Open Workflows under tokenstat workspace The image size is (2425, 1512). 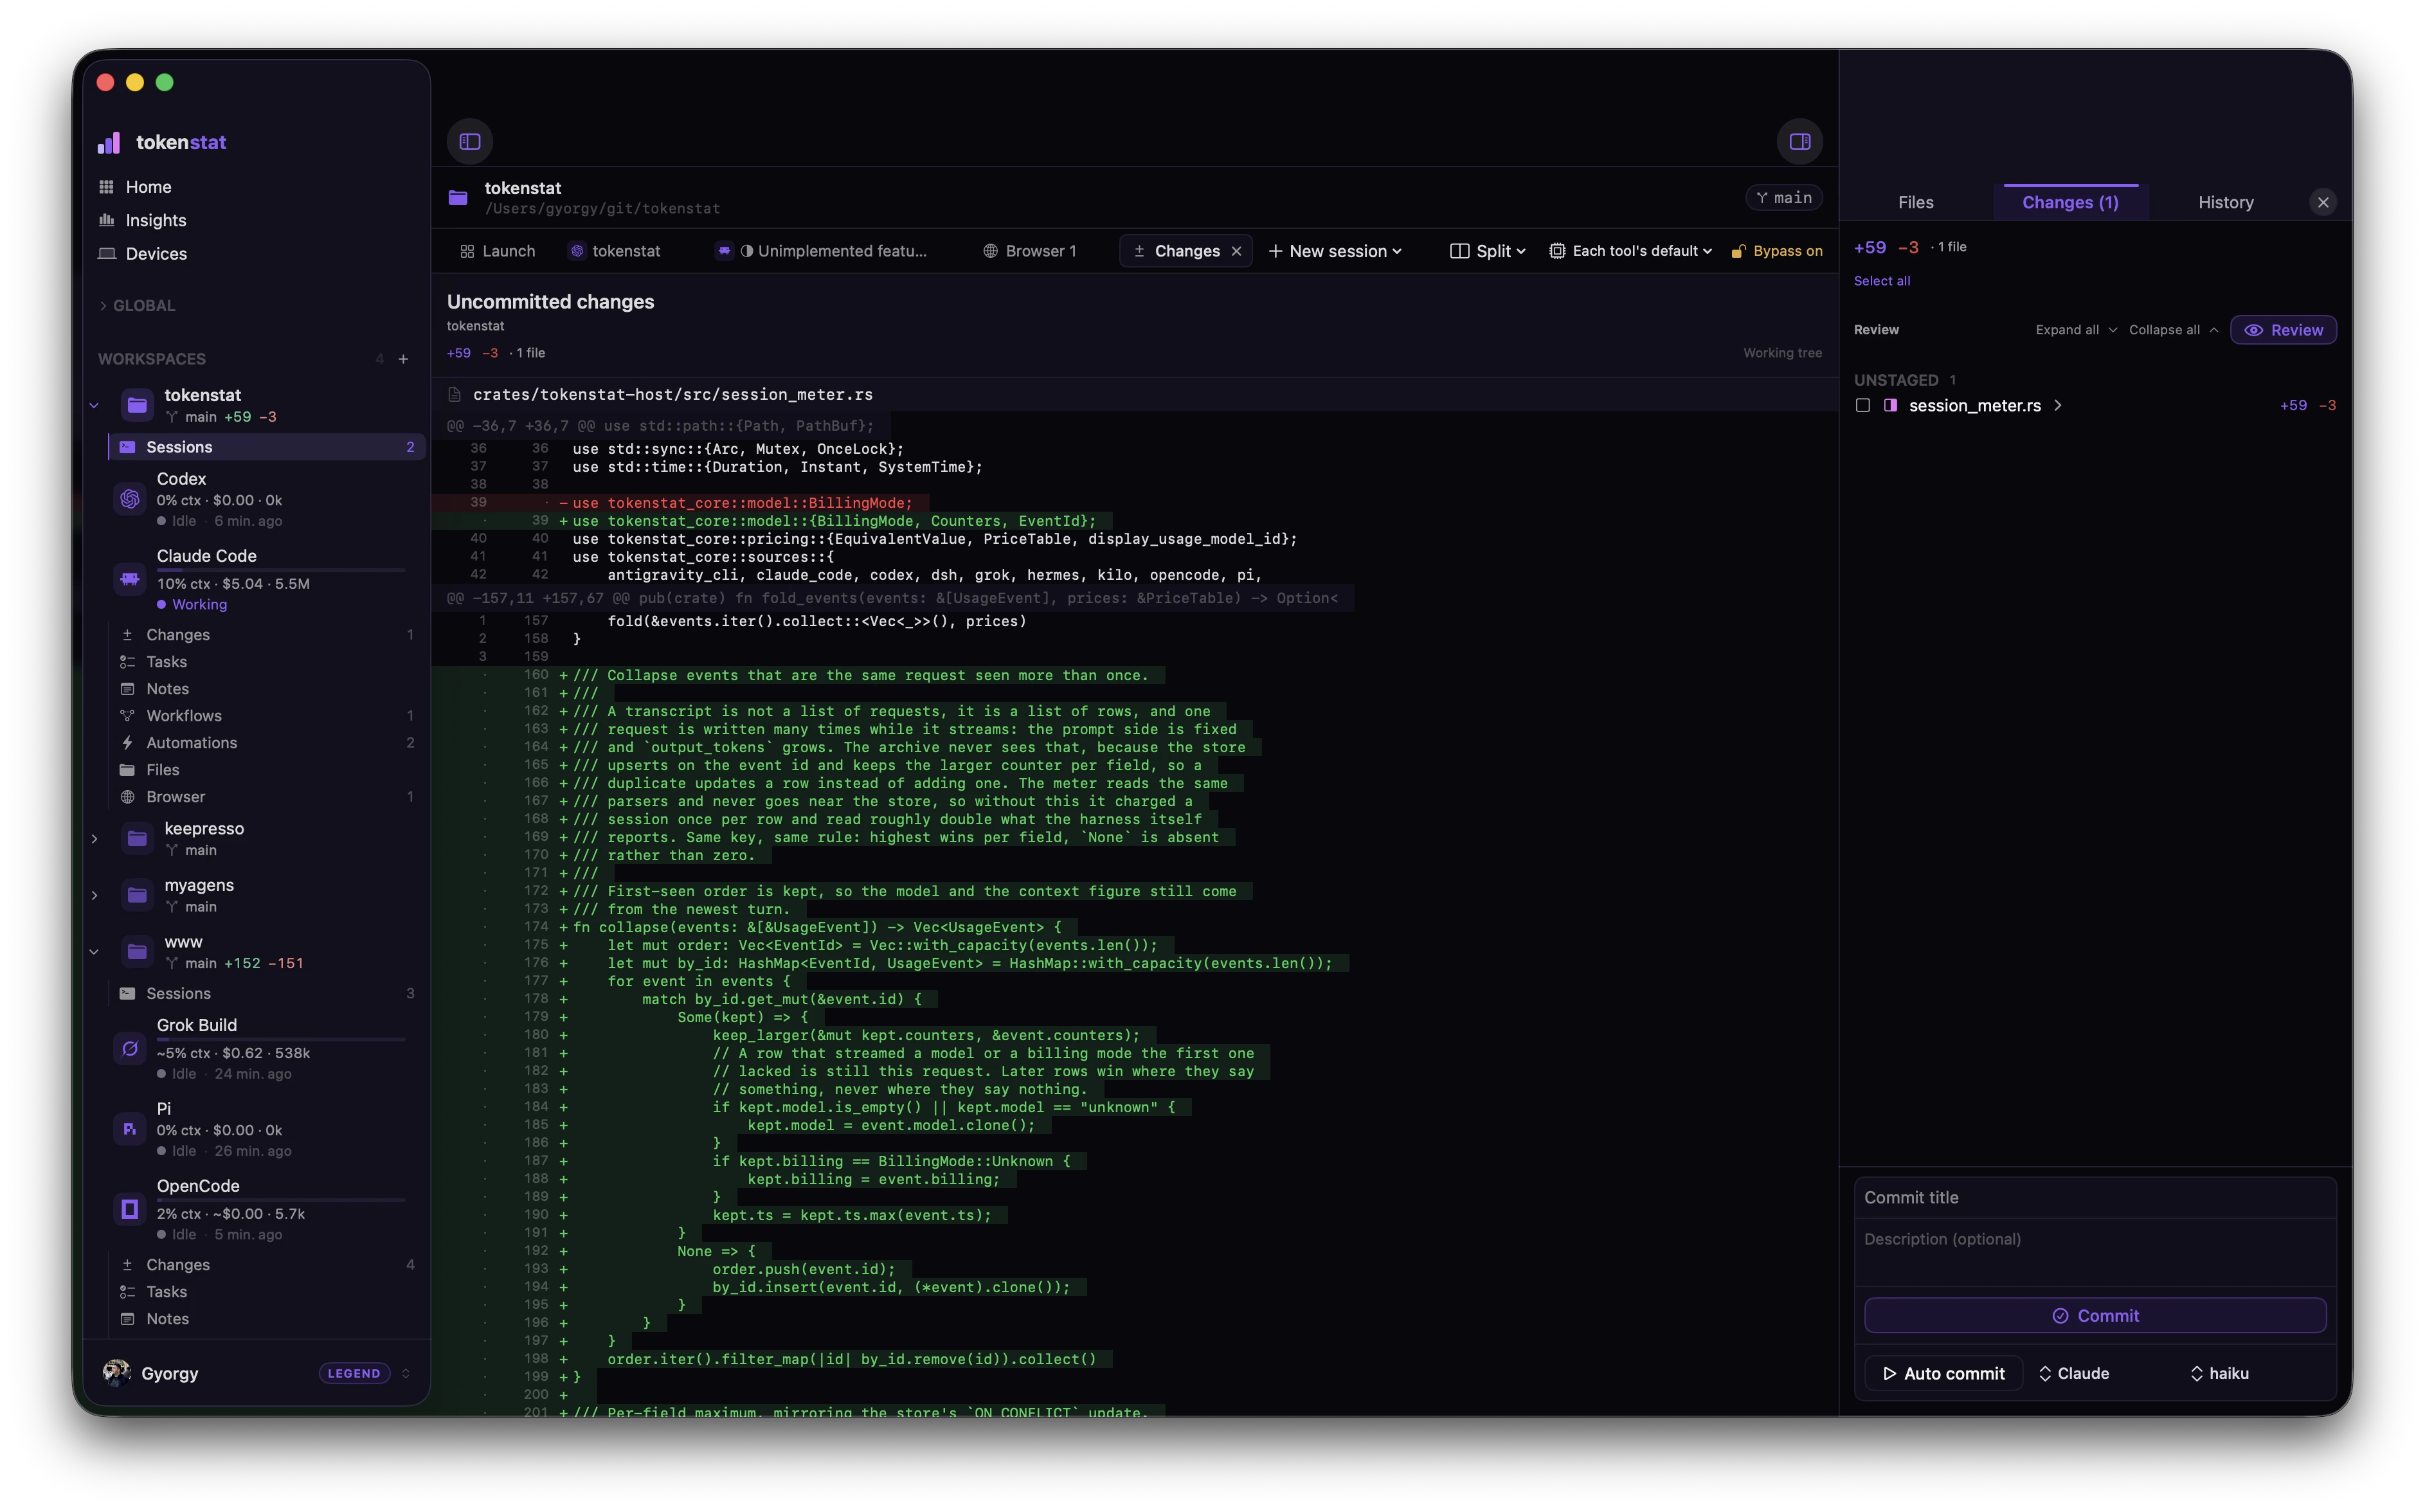pyautogui.click(x=266, y=716)
